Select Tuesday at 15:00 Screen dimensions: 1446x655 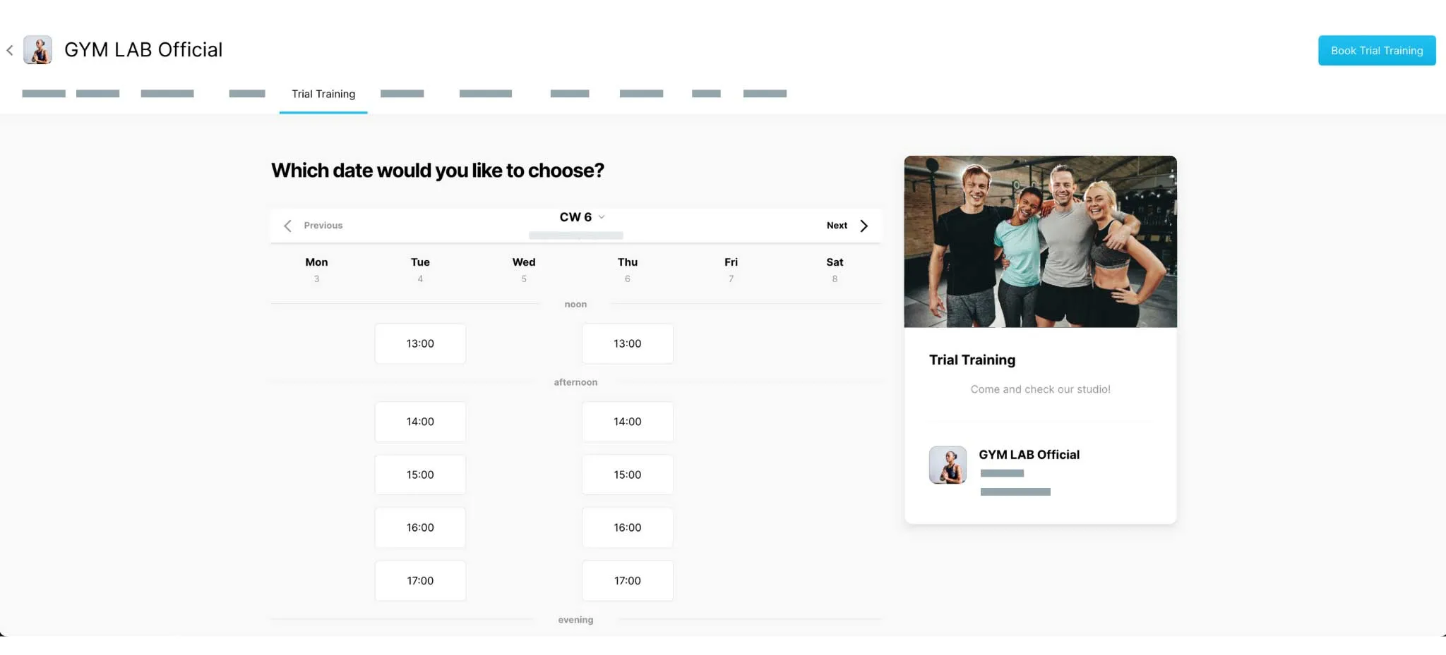[x=420, y=475]
